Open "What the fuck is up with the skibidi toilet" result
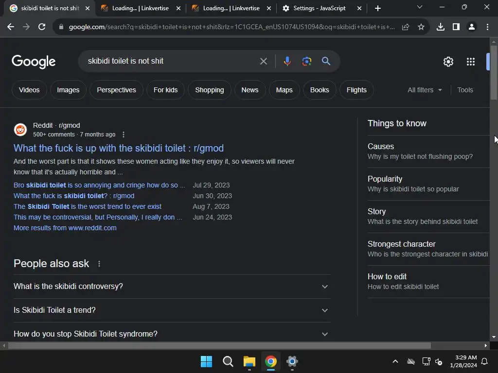The width and height of the screenshot is (498, 373). pos(119,148)
